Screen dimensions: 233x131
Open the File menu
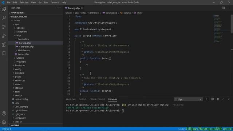click(9, 3)
